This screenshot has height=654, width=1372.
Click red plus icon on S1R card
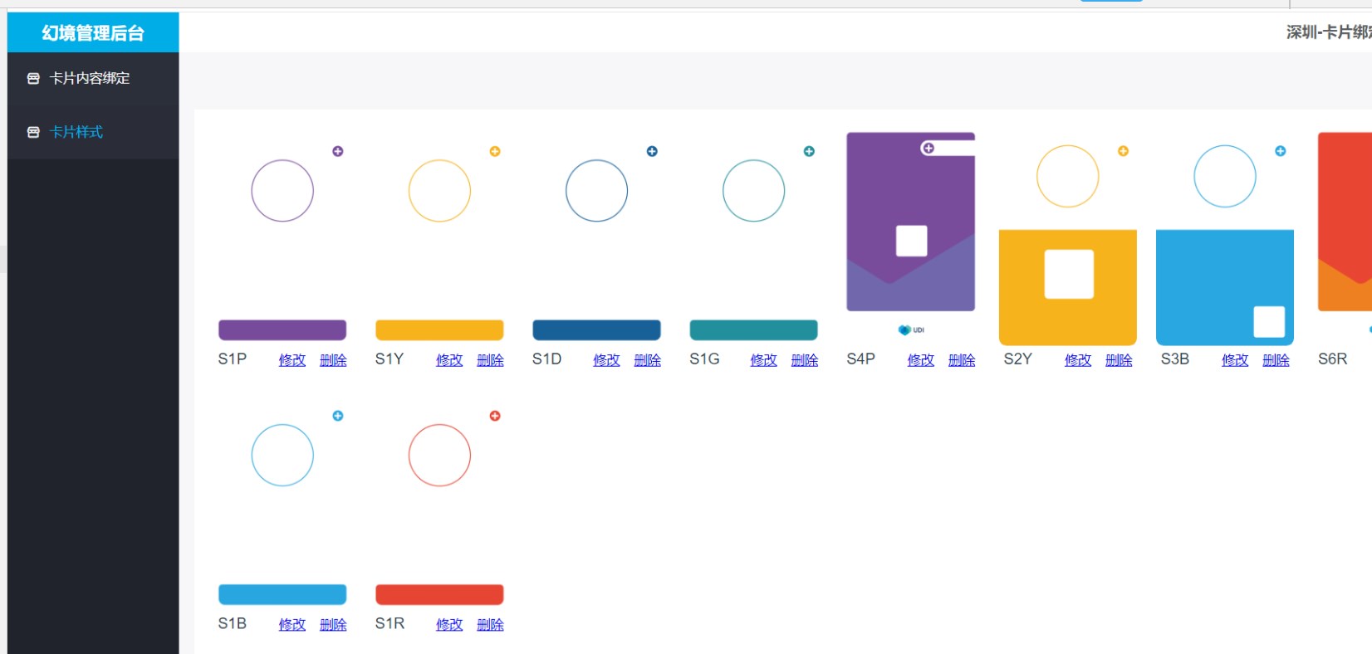[495, 416]
